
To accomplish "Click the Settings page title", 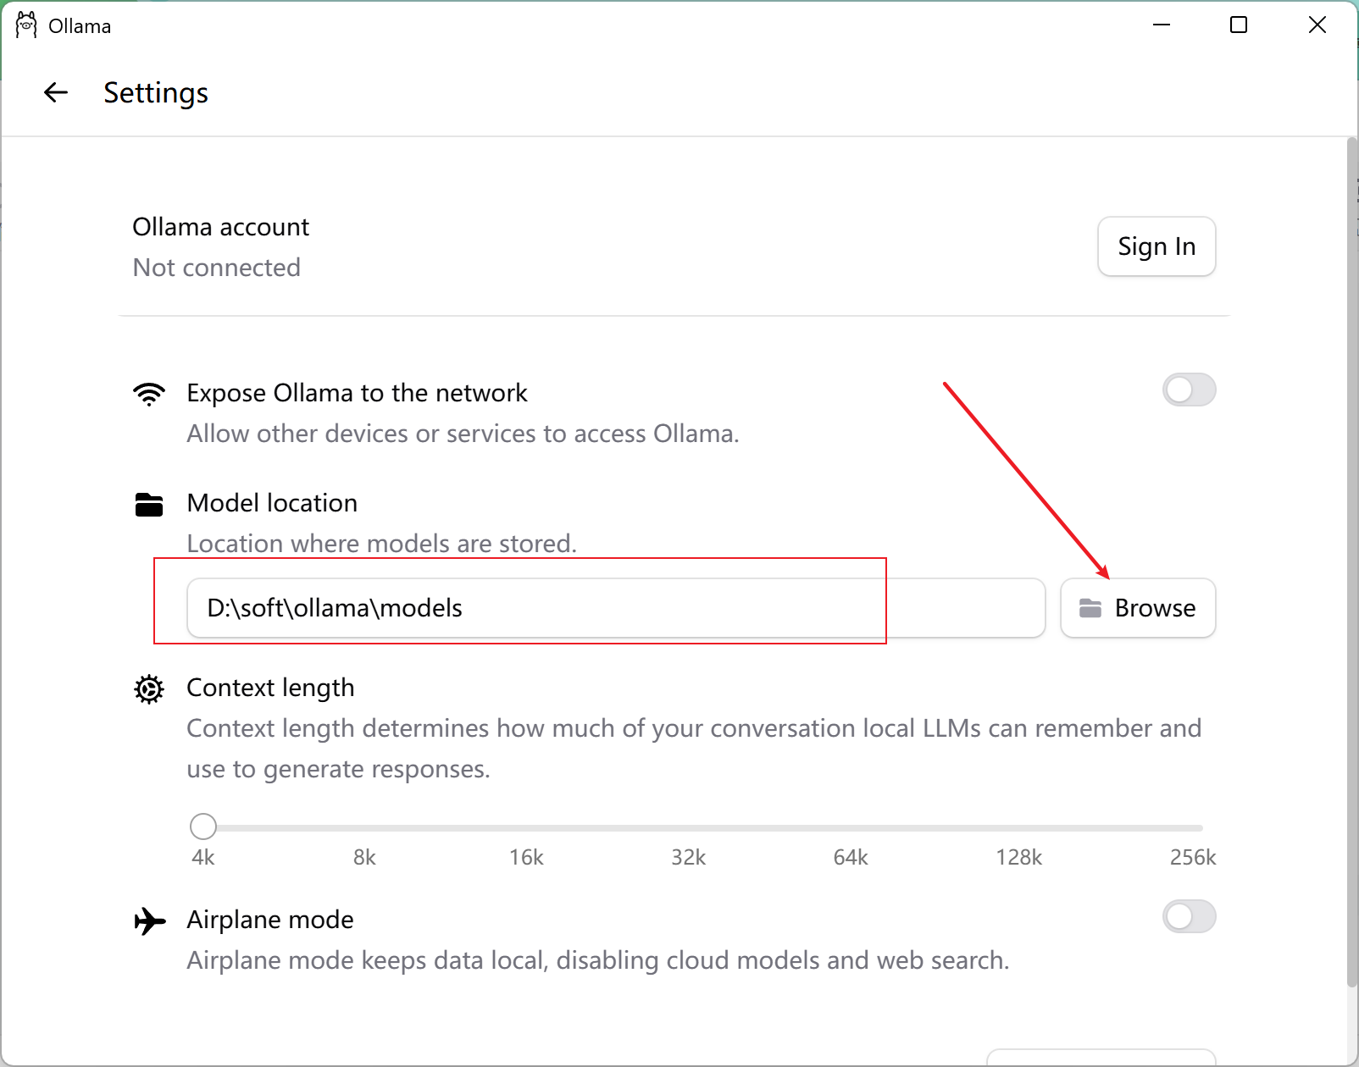I will pos(156,92).
